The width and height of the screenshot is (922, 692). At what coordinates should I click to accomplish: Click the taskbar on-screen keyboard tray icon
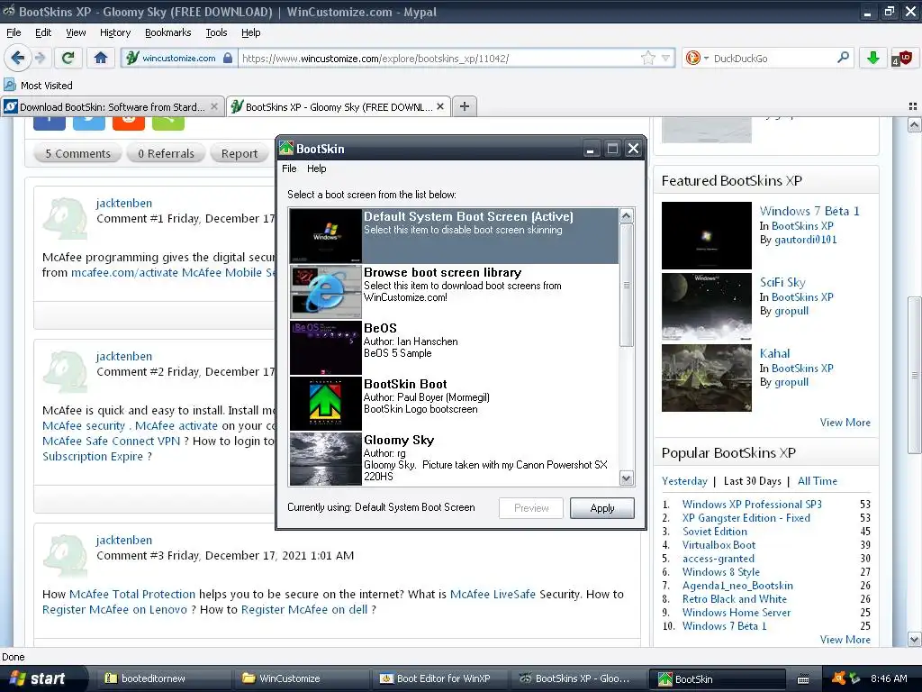(803, 679)
